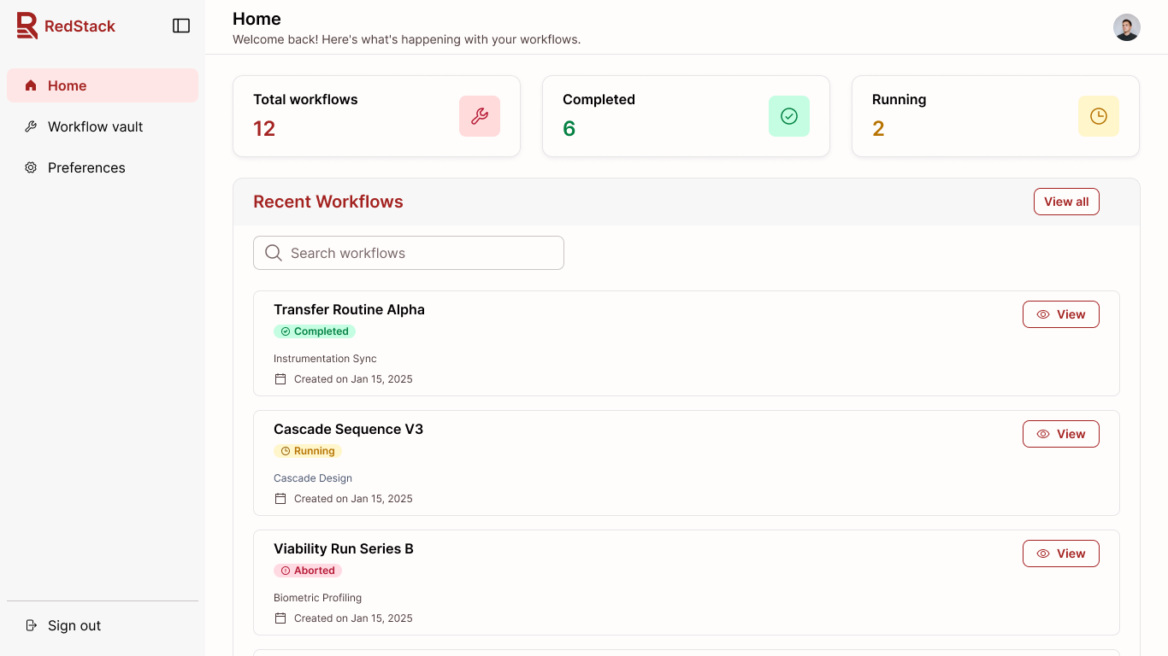Click the Biometric Profiling label

[x=317, y=598]
